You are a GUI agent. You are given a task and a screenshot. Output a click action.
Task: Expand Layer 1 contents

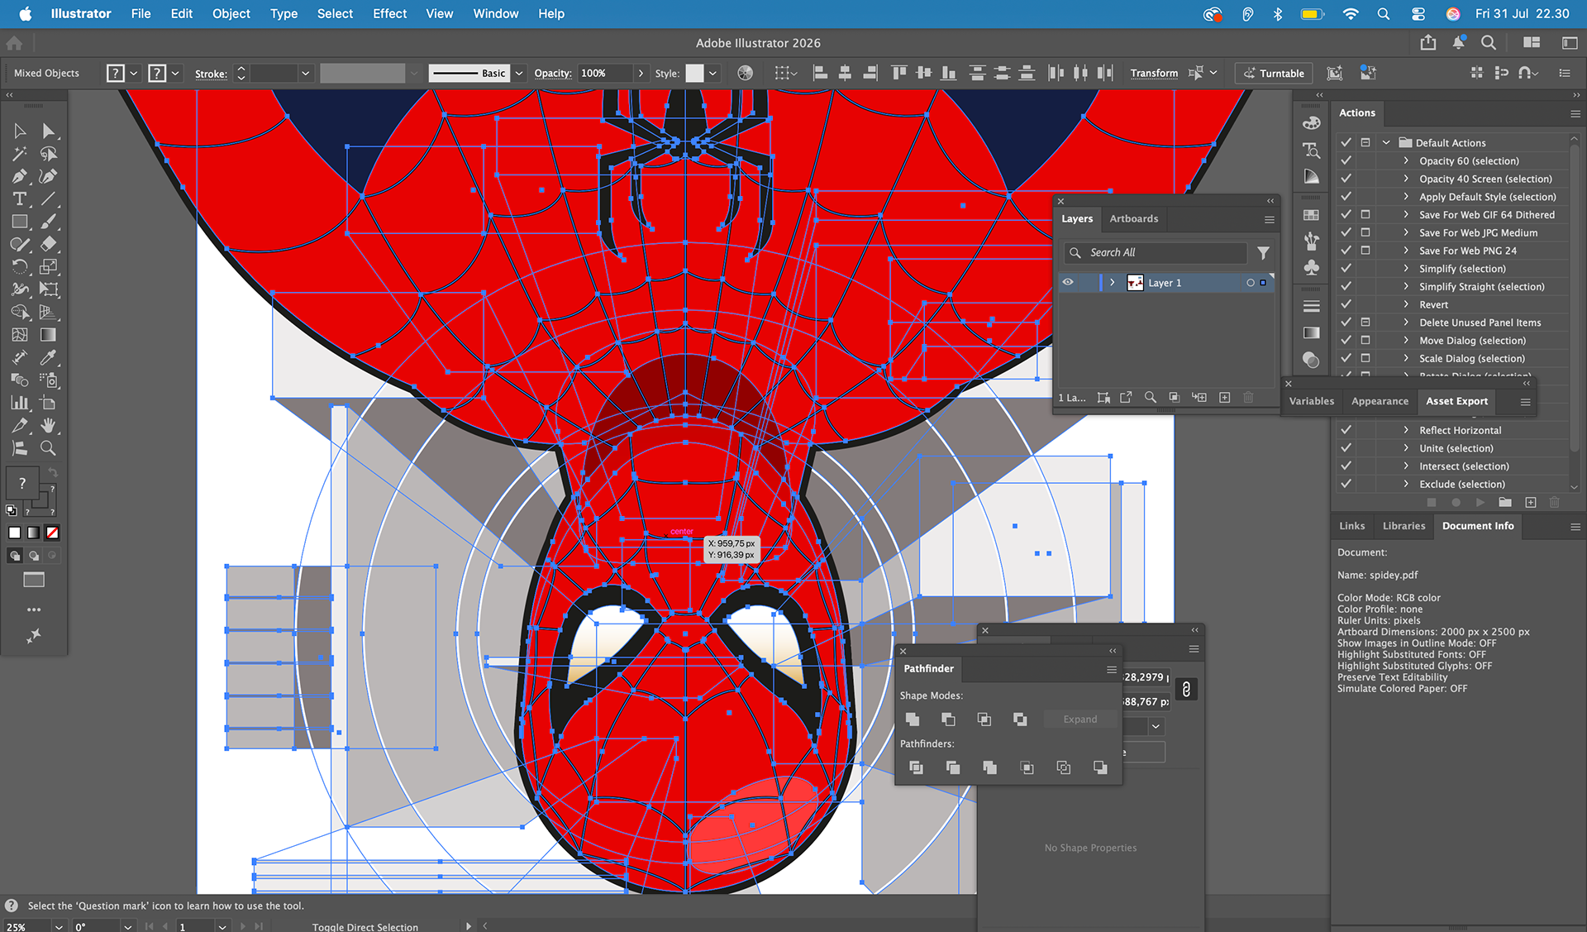point(1113,283)
